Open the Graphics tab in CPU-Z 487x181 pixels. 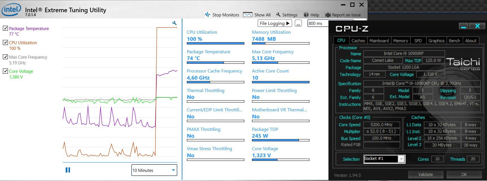[436, 41]
